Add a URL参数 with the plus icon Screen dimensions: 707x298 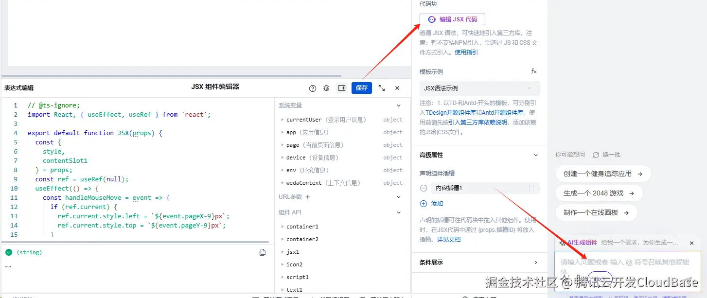tap(307, 197)
